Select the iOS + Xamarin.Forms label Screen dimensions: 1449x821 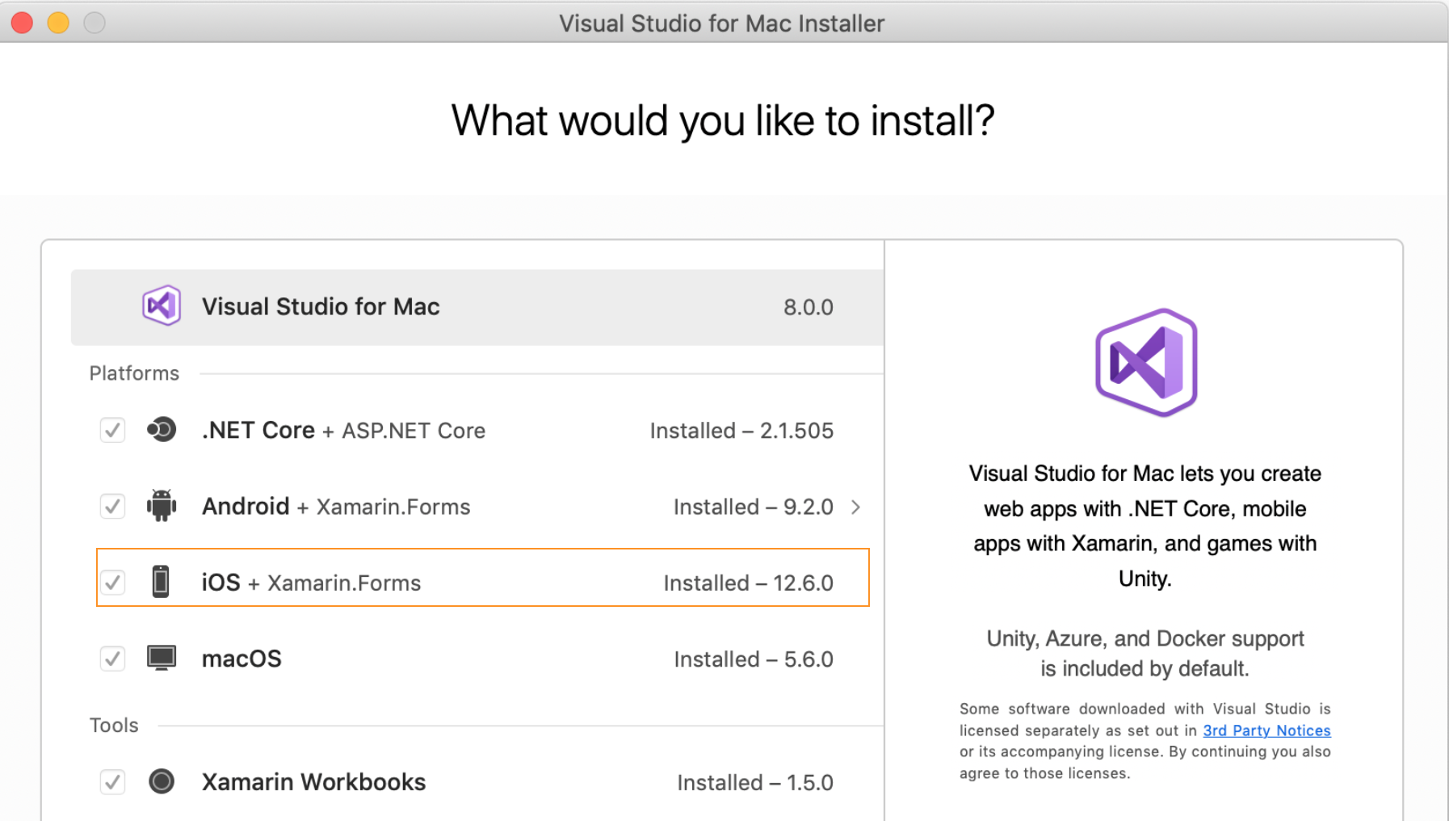pyautogui.click(x=311, y=583)
